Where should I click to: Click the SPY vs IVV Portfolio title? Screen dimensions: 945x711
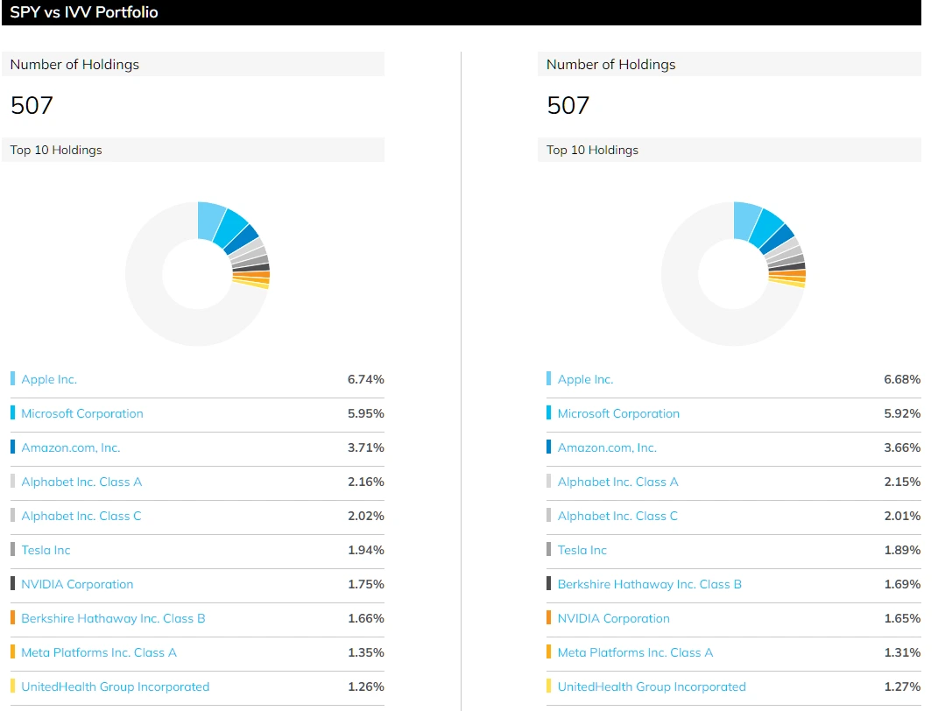[84, 12]
